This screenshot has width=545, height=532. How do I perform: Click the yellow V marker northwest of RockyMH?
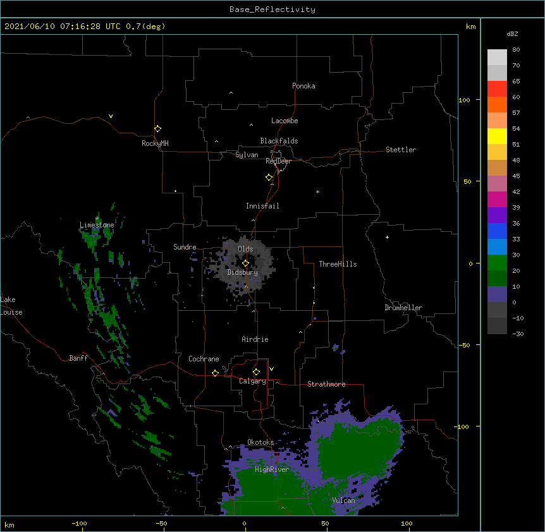[x=111, y=116]
